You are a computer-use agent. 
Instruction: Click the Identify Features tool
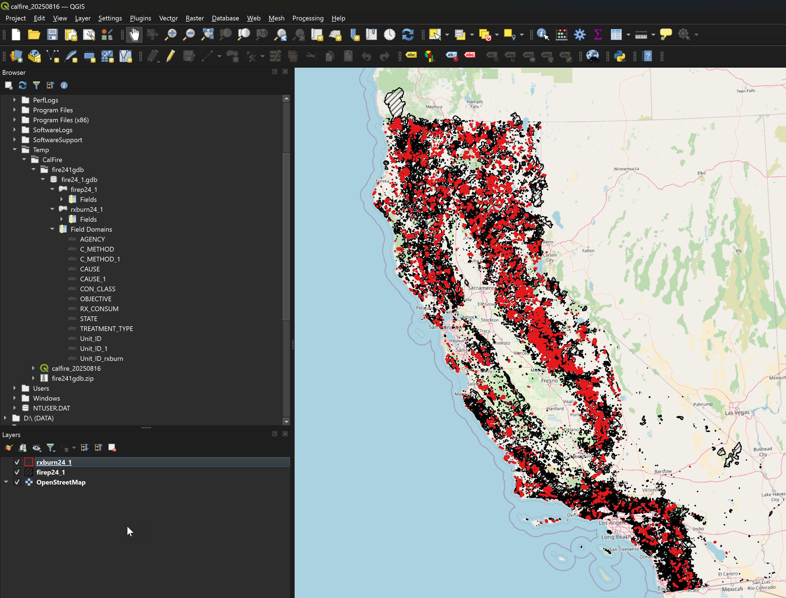click(x=543, y=35)
